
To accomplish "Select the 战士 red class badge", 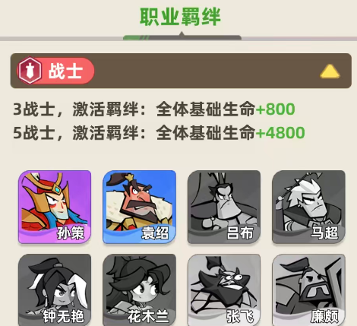I will (x=55, y=71).
